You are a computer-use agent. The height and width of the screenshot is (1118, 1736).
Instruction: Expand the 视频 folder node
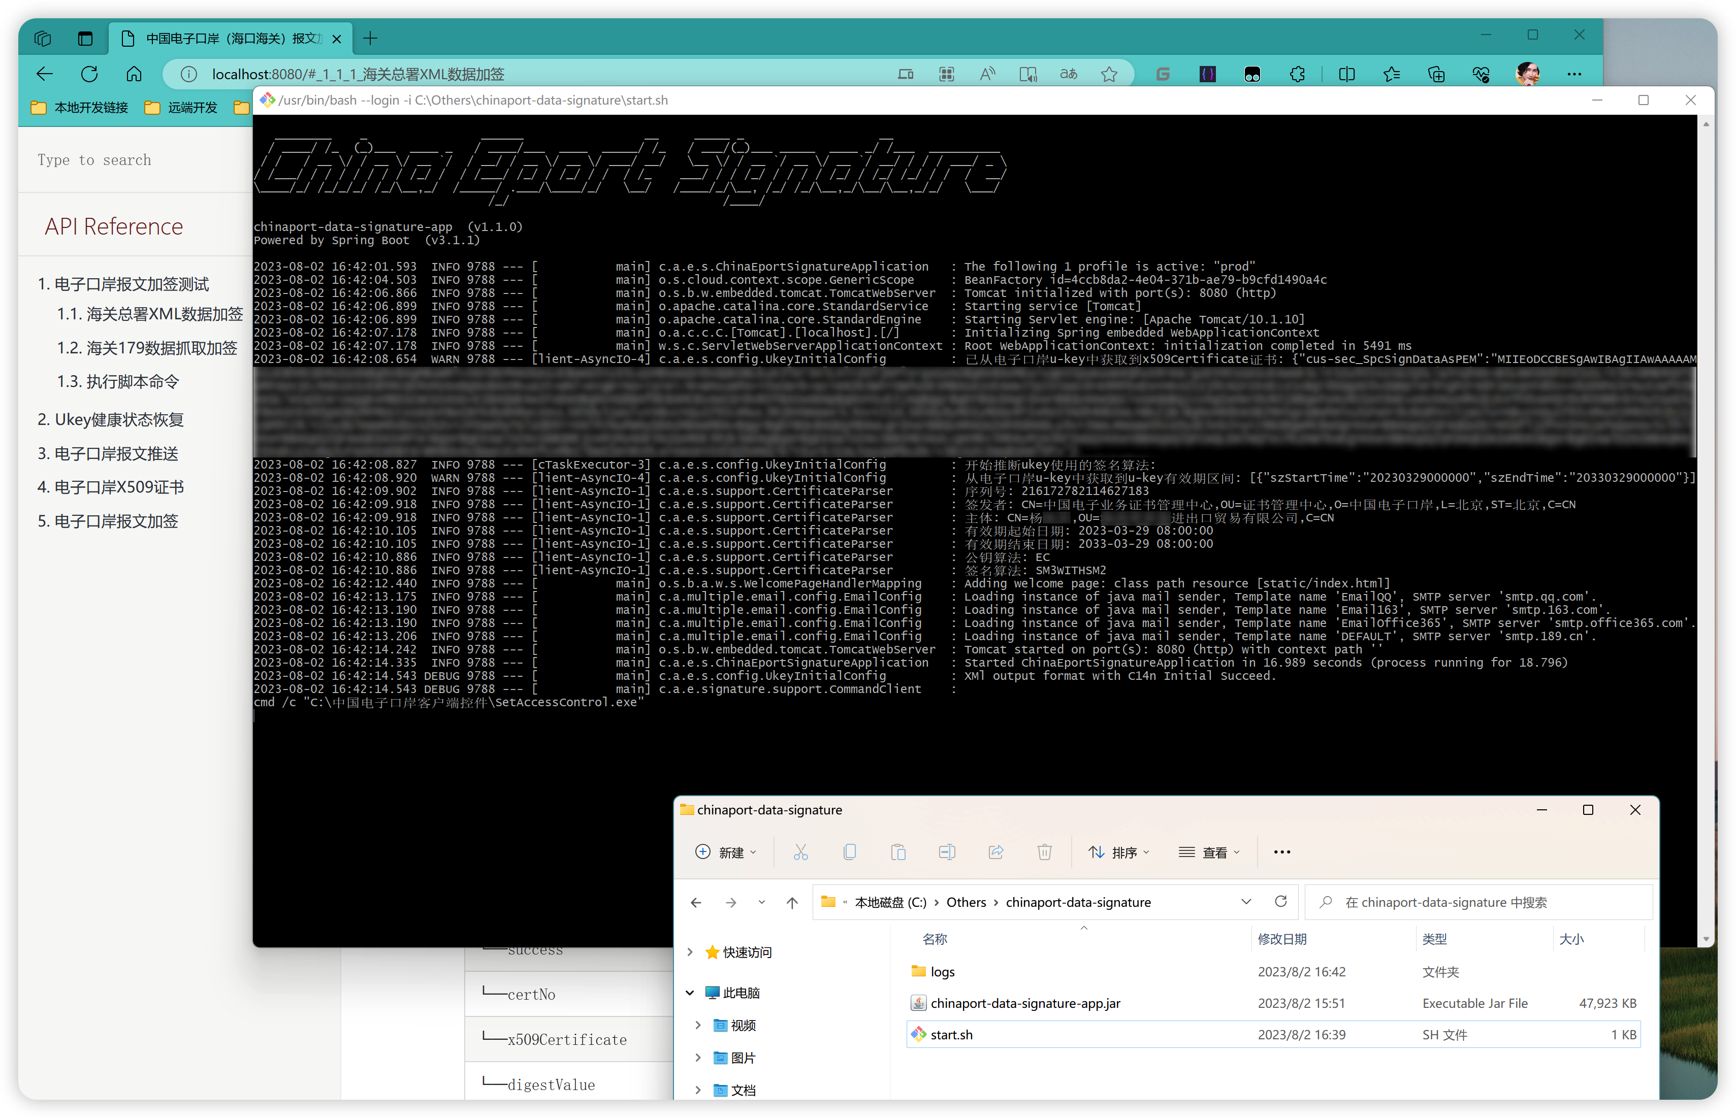(x=698, y=1025)
